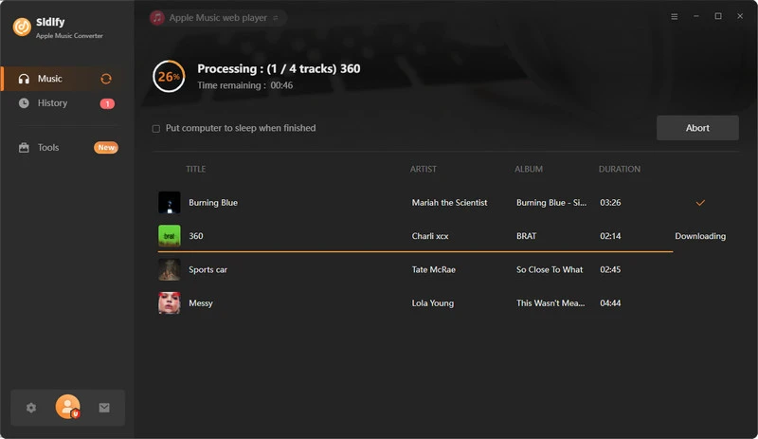Image resolution: width=758 pixels, height=439 pixels.
Task: Select the Sports car track title
Action: click(x=208, y=269)
